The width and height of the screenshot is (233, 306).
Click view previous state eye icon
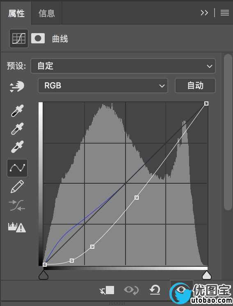(x=131, y=290)
